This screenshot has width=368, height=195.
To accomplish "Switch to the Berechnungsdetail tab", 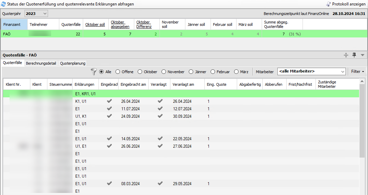I will pos(41,63).
